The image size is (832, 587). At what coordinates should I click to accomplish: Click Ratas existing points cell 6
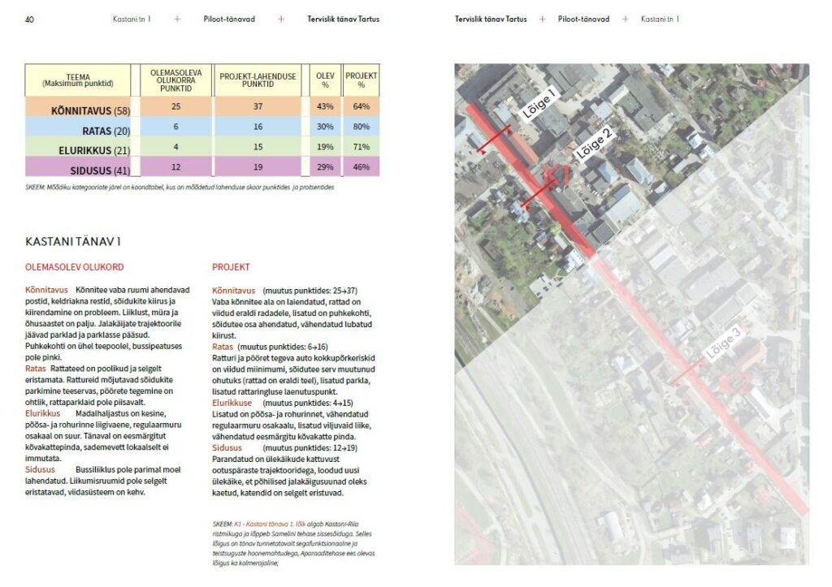pos(175,127)
